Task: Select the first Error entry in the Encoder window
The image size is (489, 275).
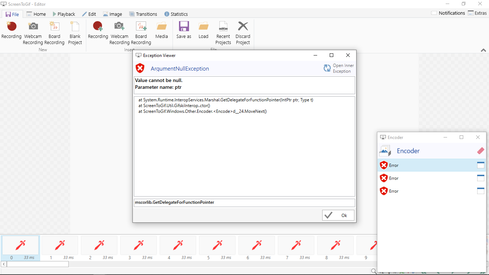Action: 432,165
